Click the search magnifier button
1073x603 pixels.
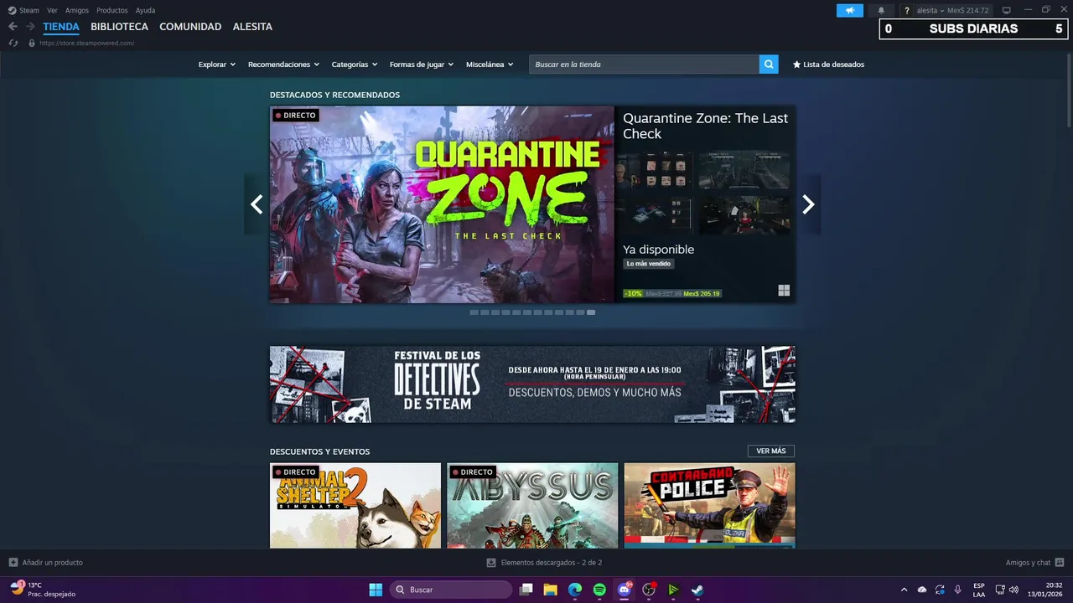pos(769,64)
